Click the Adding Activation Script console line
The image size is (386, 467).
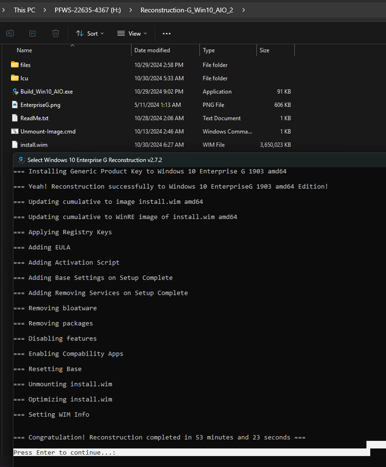pyautogui.click(x=66, y=262)
